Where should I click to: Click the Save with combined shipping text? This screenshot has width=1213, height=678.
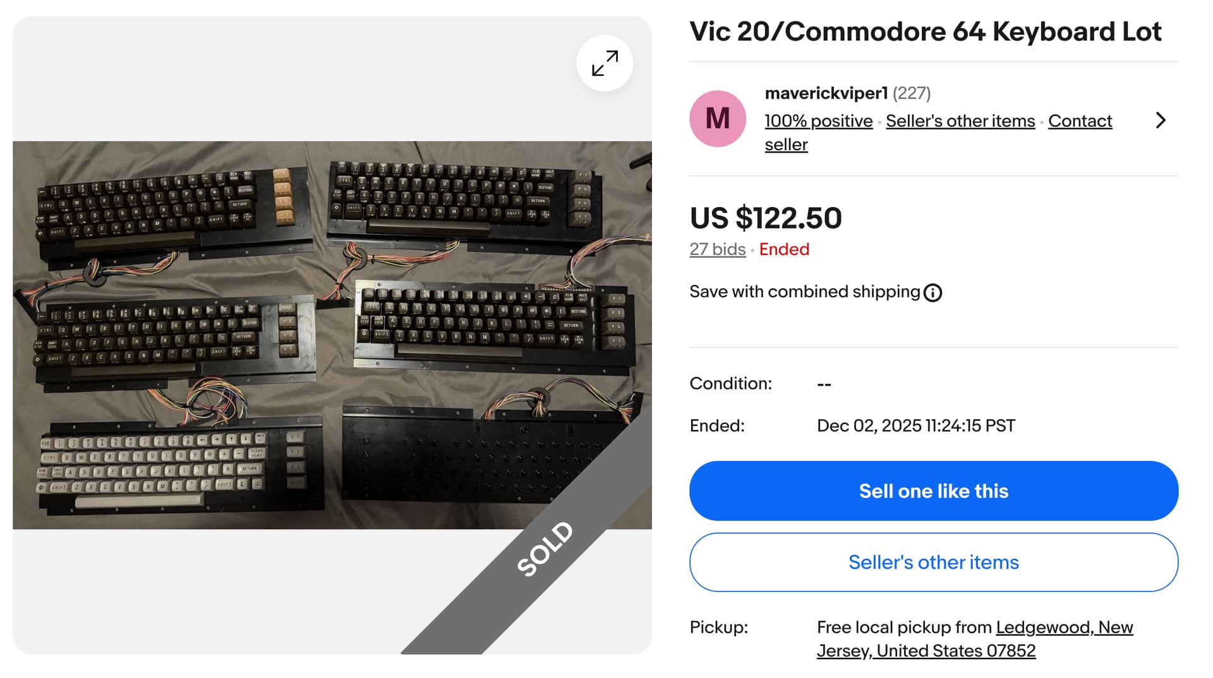tap(804, 292)
